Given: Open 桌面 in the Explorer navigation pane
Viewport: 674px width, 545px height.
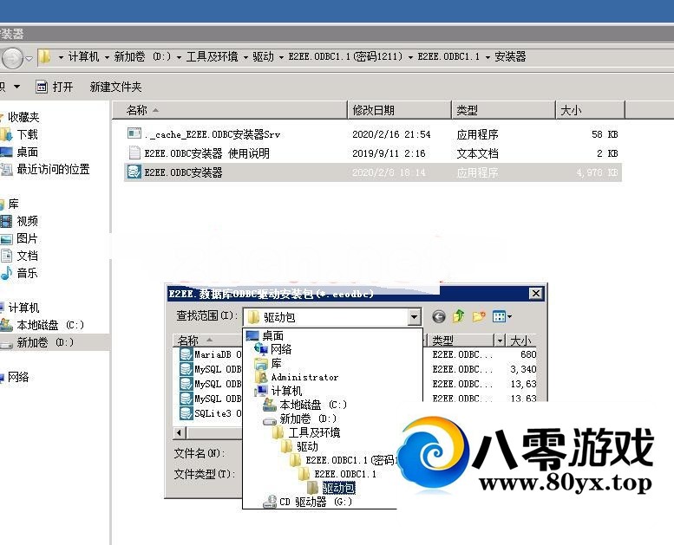Looking at the screenshot, I should [x=27, y=152].
